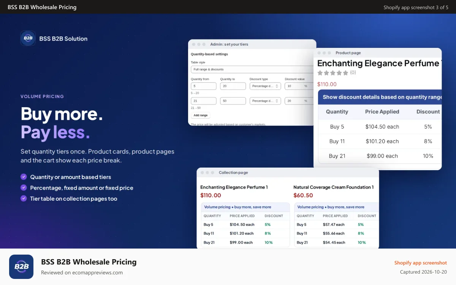Viewport: 456px width, 285px height.
Task: Click $101.20 each in the product page table
Action: (x=382, y=141)
